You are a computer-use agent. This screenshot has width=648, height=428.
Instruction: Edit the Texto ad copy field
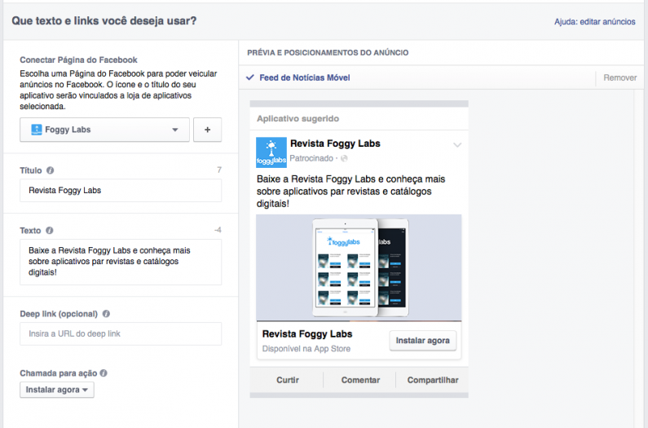[121, 262]
